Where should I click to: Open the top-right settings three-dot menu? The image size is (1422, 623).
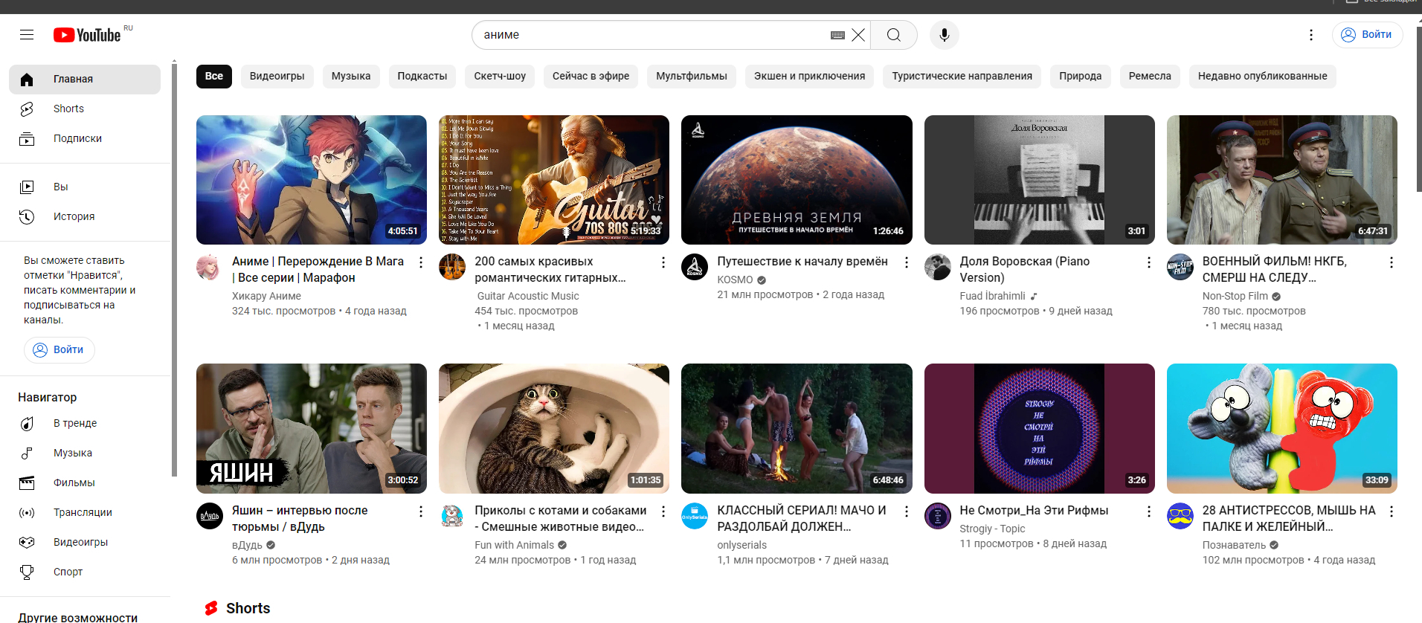pyautogui.click(x=1310, y=35)
